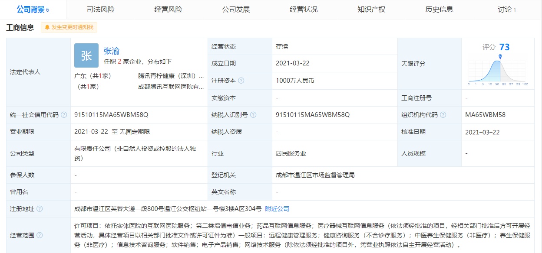Go to the 知识产权 tab

(371, 10)
